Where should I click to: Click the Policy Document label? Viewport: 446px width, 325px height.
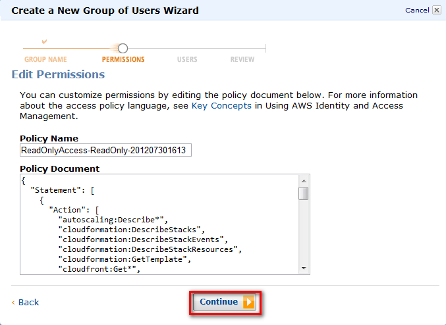pyautogui.click(x=60, y=168)
